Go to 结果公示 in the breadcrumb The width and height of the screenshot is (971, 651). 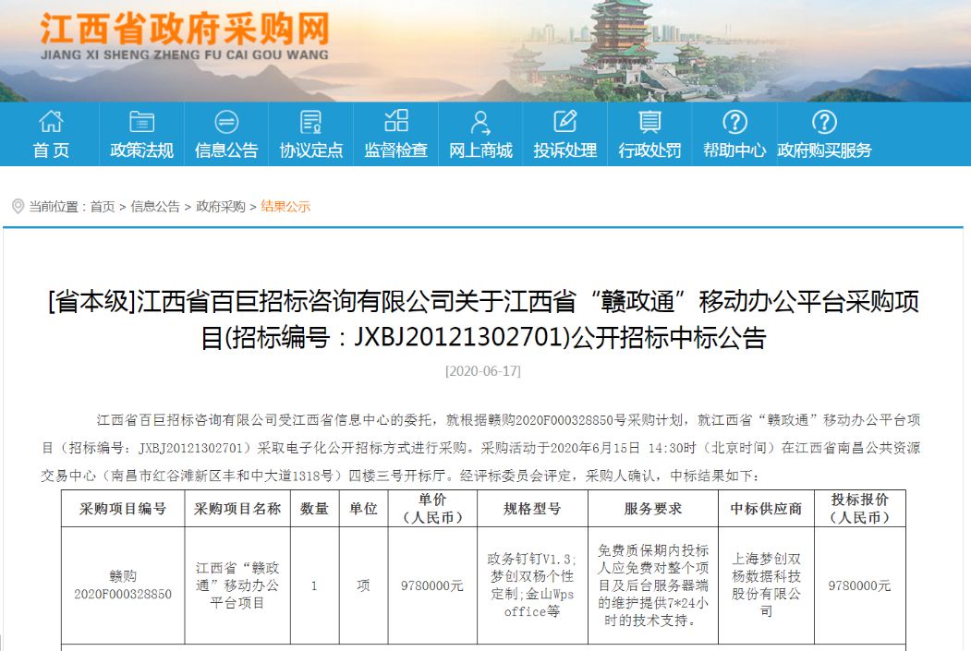click(285, 207)
